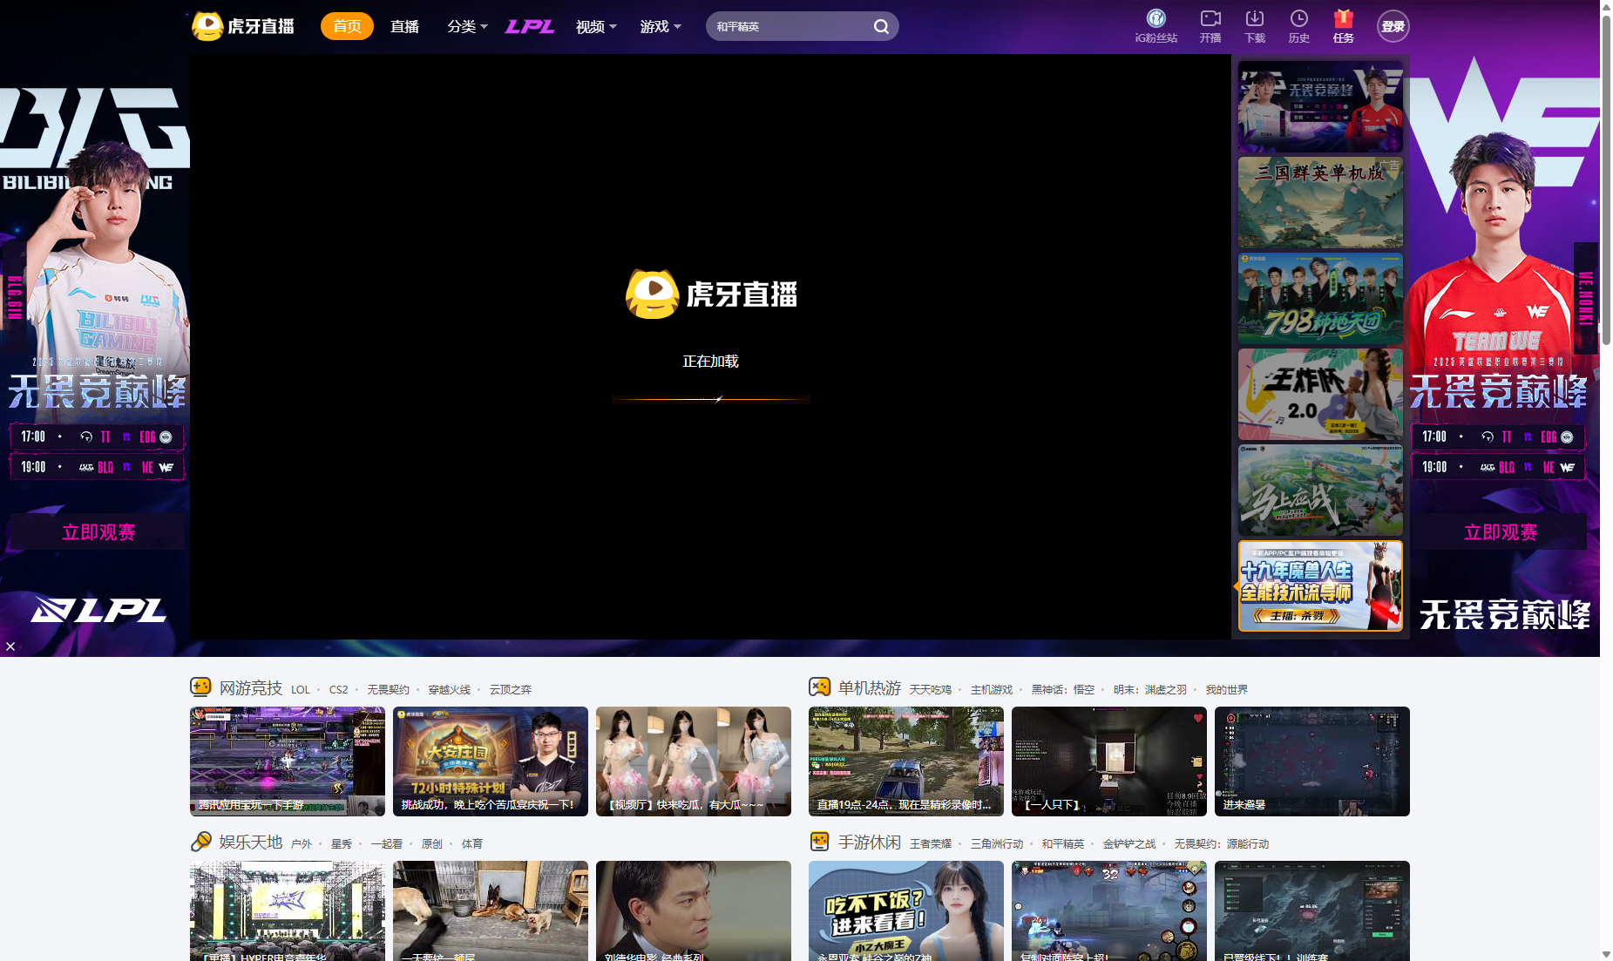This screenshot has width=1613, height=961.
Task: Open the 我的世界 category link
Action: (x=1227, y=689)
